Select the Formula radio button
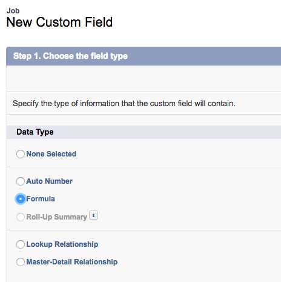Image resolution: width=281 pixels, height=282 pixels. click(x=21, y=199)
